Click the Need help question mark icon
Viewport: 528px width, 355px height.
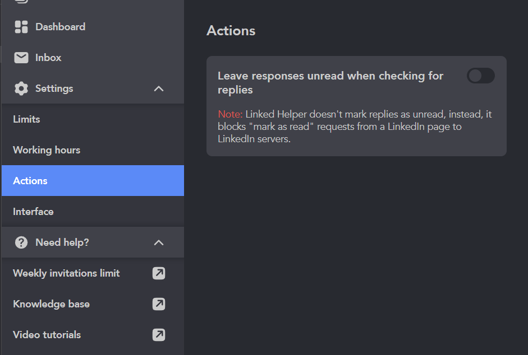click(x=21, y=242)
